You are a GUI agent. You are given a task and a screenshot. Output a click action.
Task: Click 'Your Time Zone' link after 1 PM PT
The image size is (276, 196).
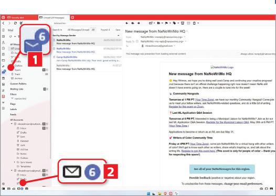click(204, 100)
